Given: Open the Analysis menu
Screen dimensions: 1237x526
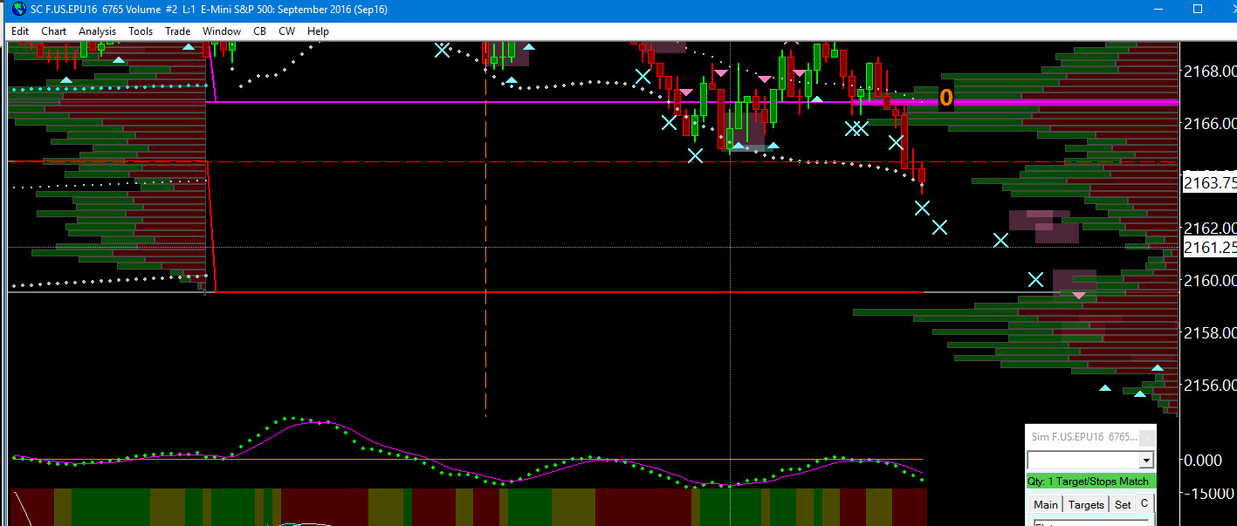Looking at the screenshot, I should pos(97,31).
